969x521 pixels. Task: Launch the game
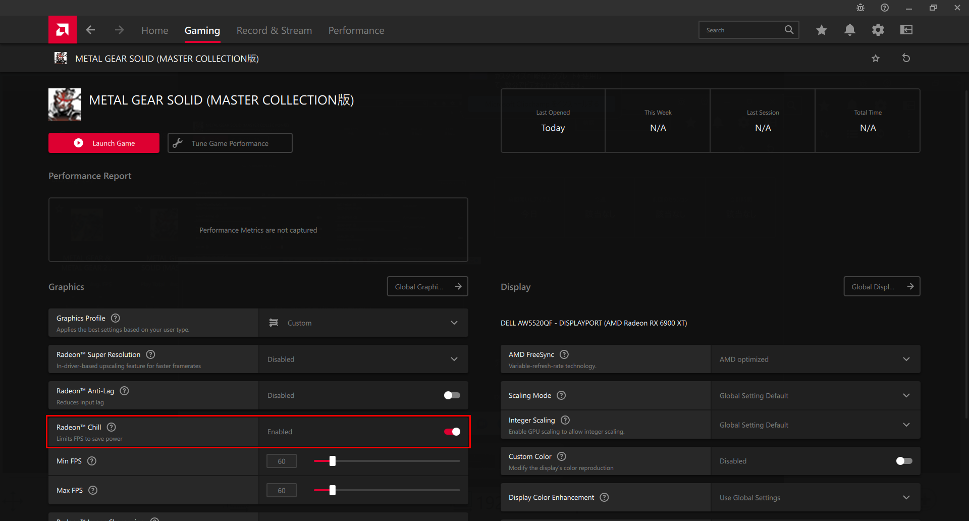click(x=104, y=143)
